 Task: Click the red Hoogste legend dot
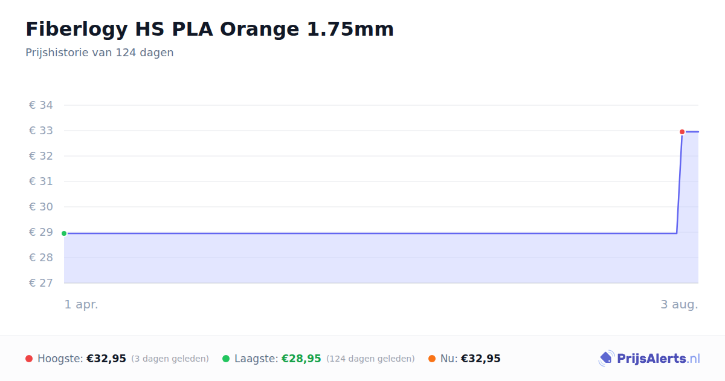click(x=29, y=359)
